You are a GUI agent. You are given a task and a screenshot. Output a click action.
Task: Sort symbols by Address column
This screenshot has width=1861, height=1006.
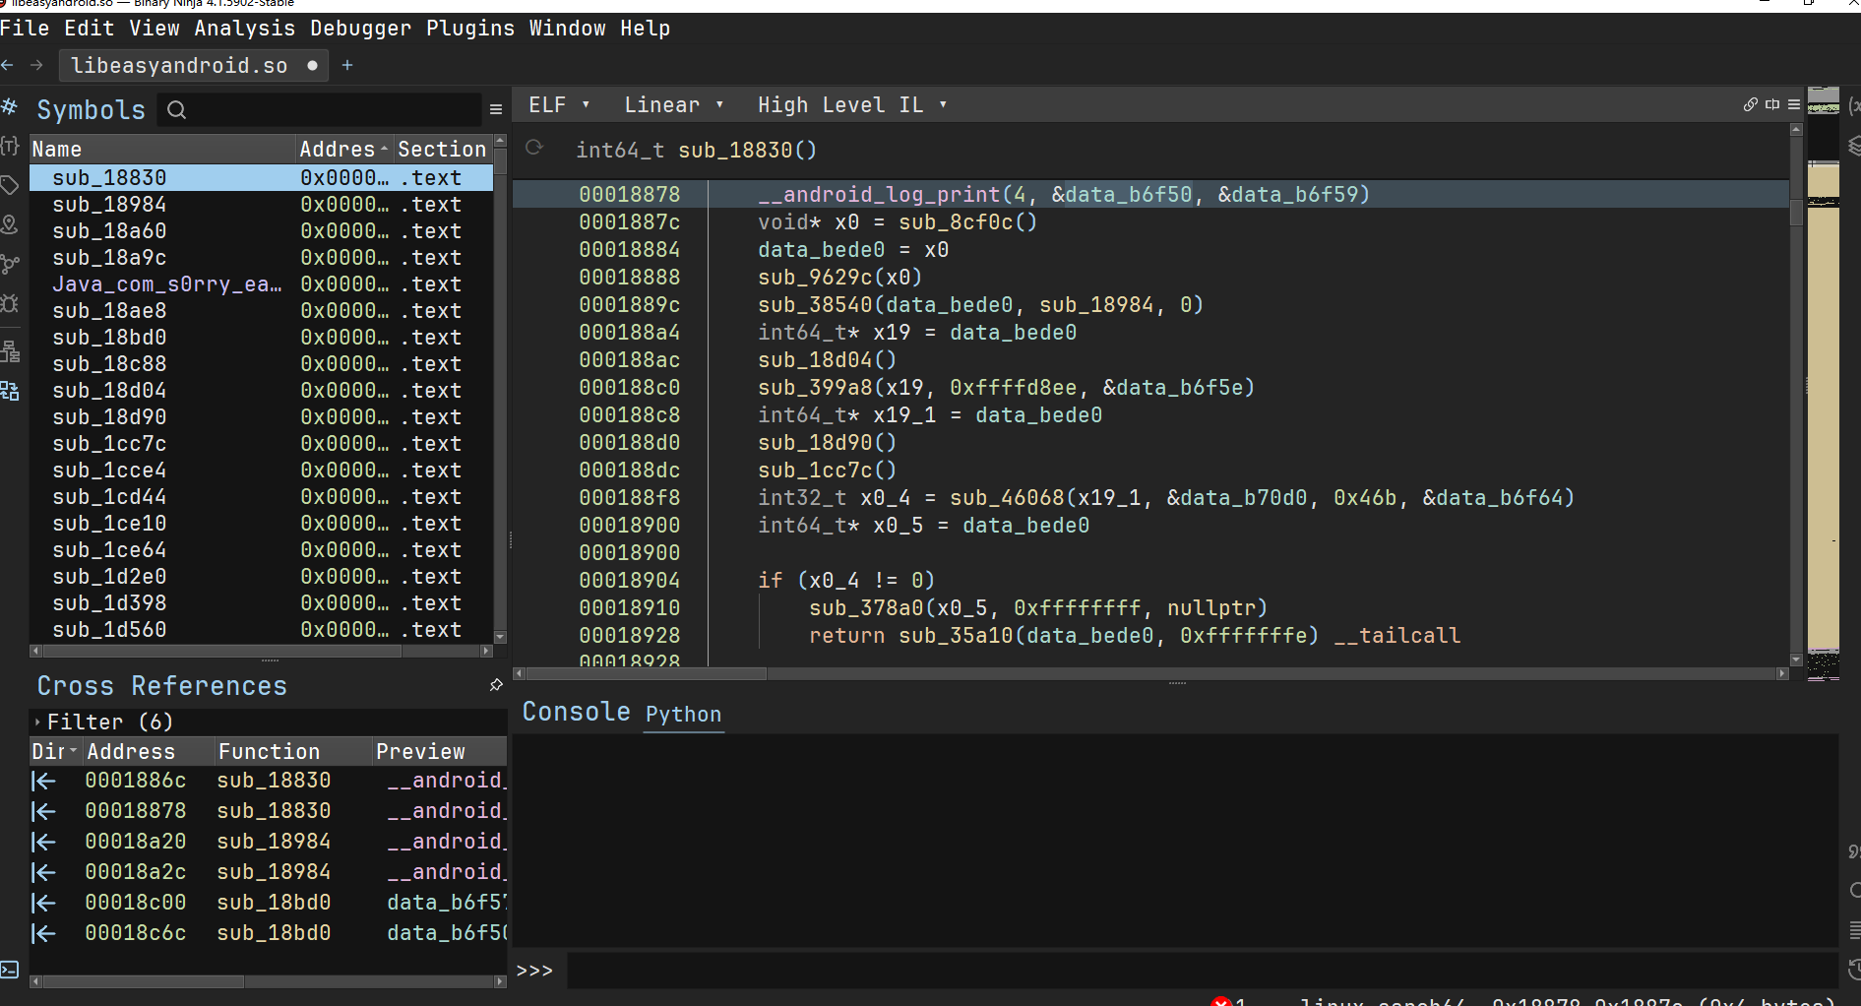click(343, 150)
